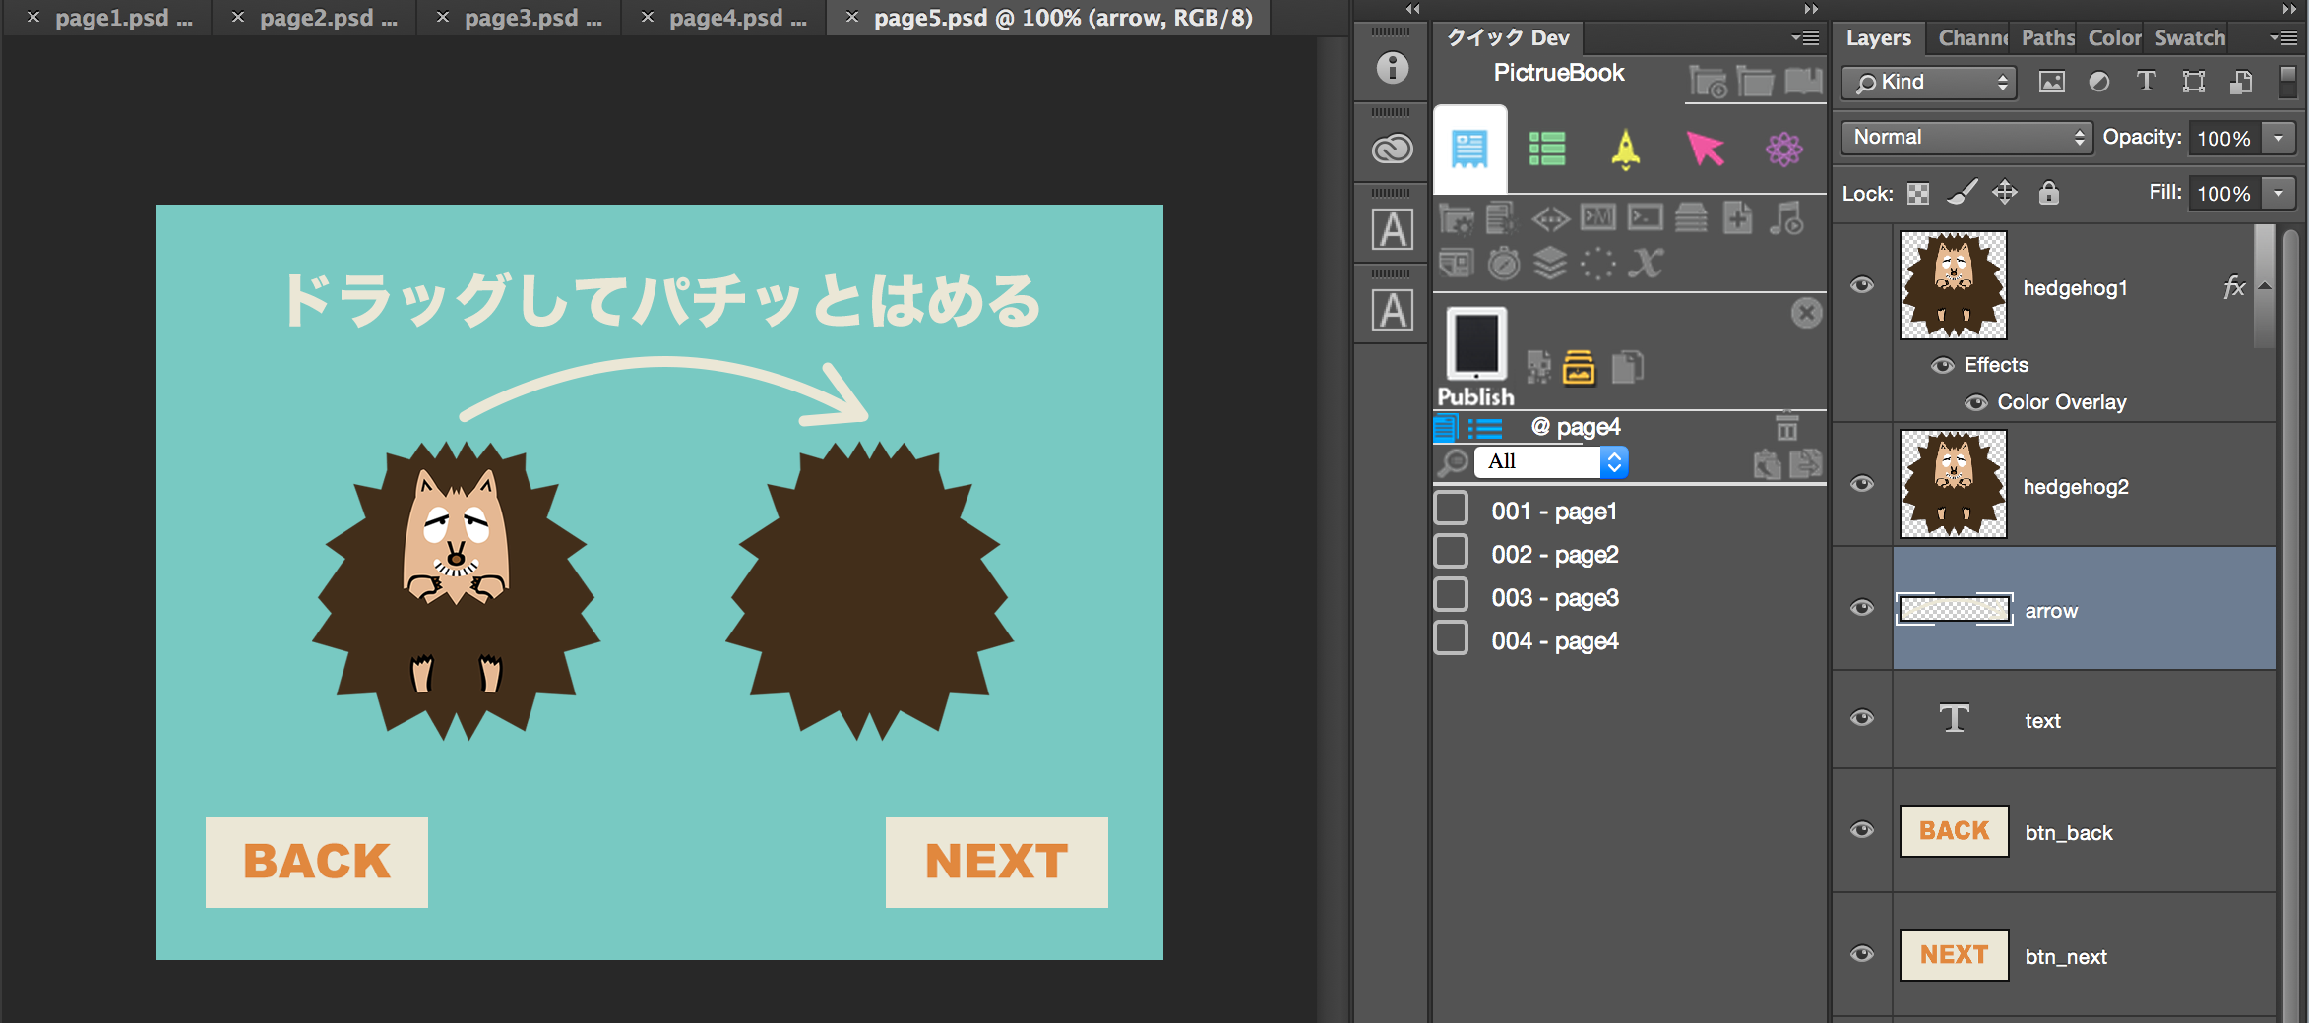Check the 003 - page3 checkbox
Viewport: 2309px width, 1023px height.
(1451, 595)
